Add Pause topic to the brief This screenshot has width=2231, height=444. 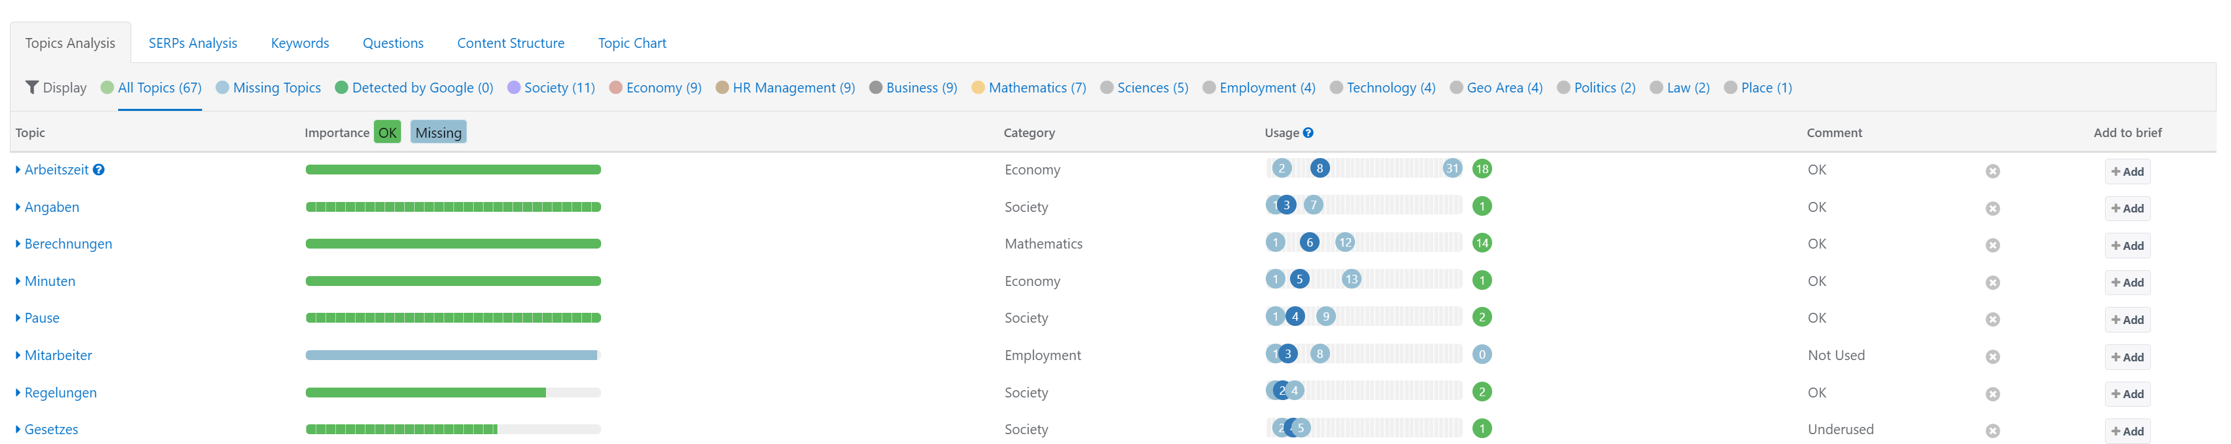click(2127, 319)
